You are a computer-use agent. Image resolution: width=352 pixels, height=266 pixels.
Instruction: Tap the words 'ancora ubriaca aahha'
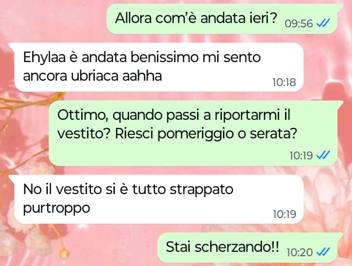[x=92, y=76]
